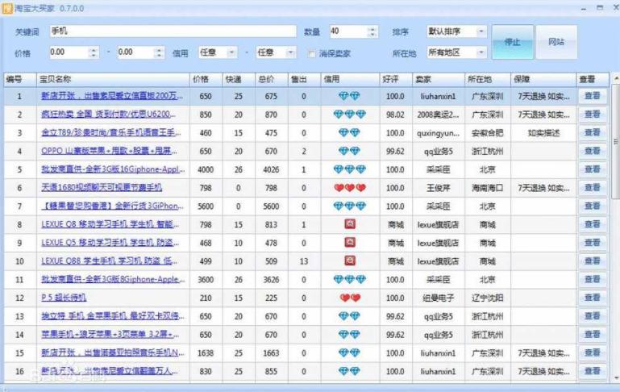Focus the 关键词 input containing 手机
This screenshot has width=620, height=392.
173,31
